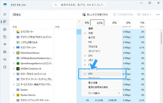Click the エクスプローラー folder icon

(x=18, y=32)
